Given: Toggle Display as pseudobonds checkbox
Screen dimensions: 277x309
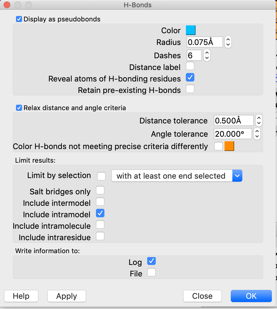Looking at the screenshot, I should [x=19, y=19].
